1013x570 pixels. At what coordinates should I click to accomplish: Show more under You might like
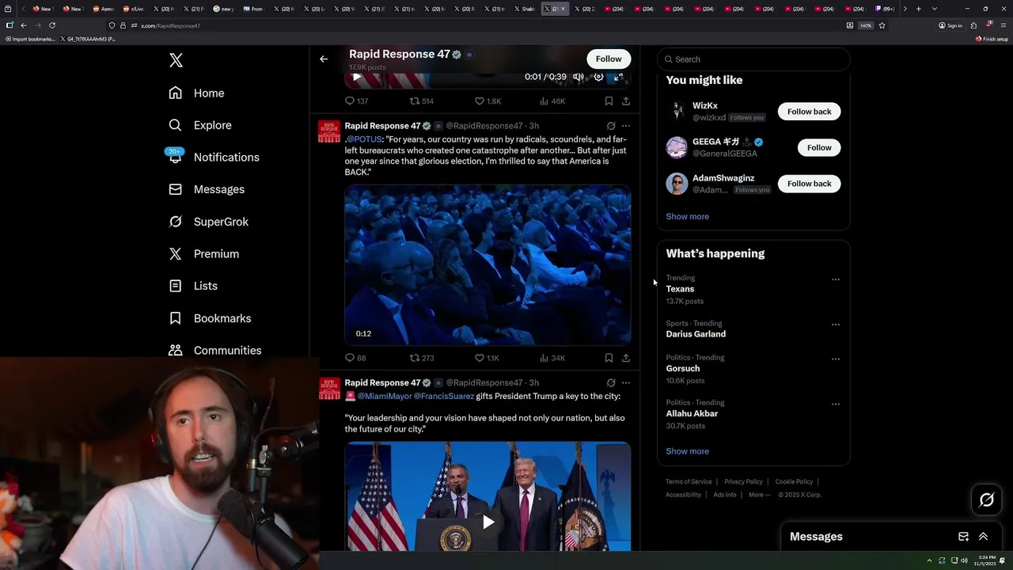point(687,216)
